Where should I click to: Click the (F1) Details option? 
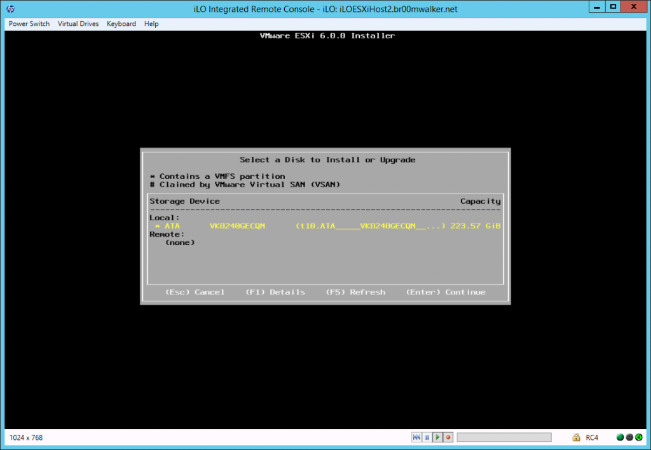(275, 292)
